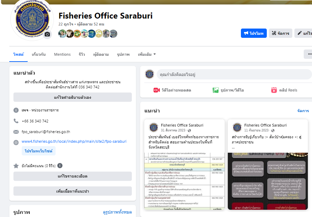The width and height of the screenshot is (312, 217).
Task: Click the โปรโมทเว็บไซต์ button
Action: pyautogui.click(x=39, y=151)
